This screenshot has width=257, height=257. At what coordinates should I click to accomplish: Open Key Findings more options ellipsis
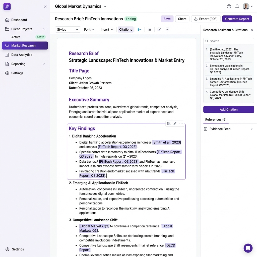[x=181, y=124]
